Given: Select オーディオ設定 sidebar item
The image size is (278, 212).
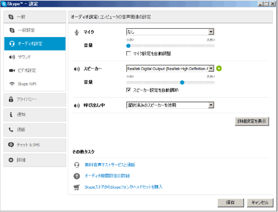Looking at the screenshot, I should coord(34,44).
